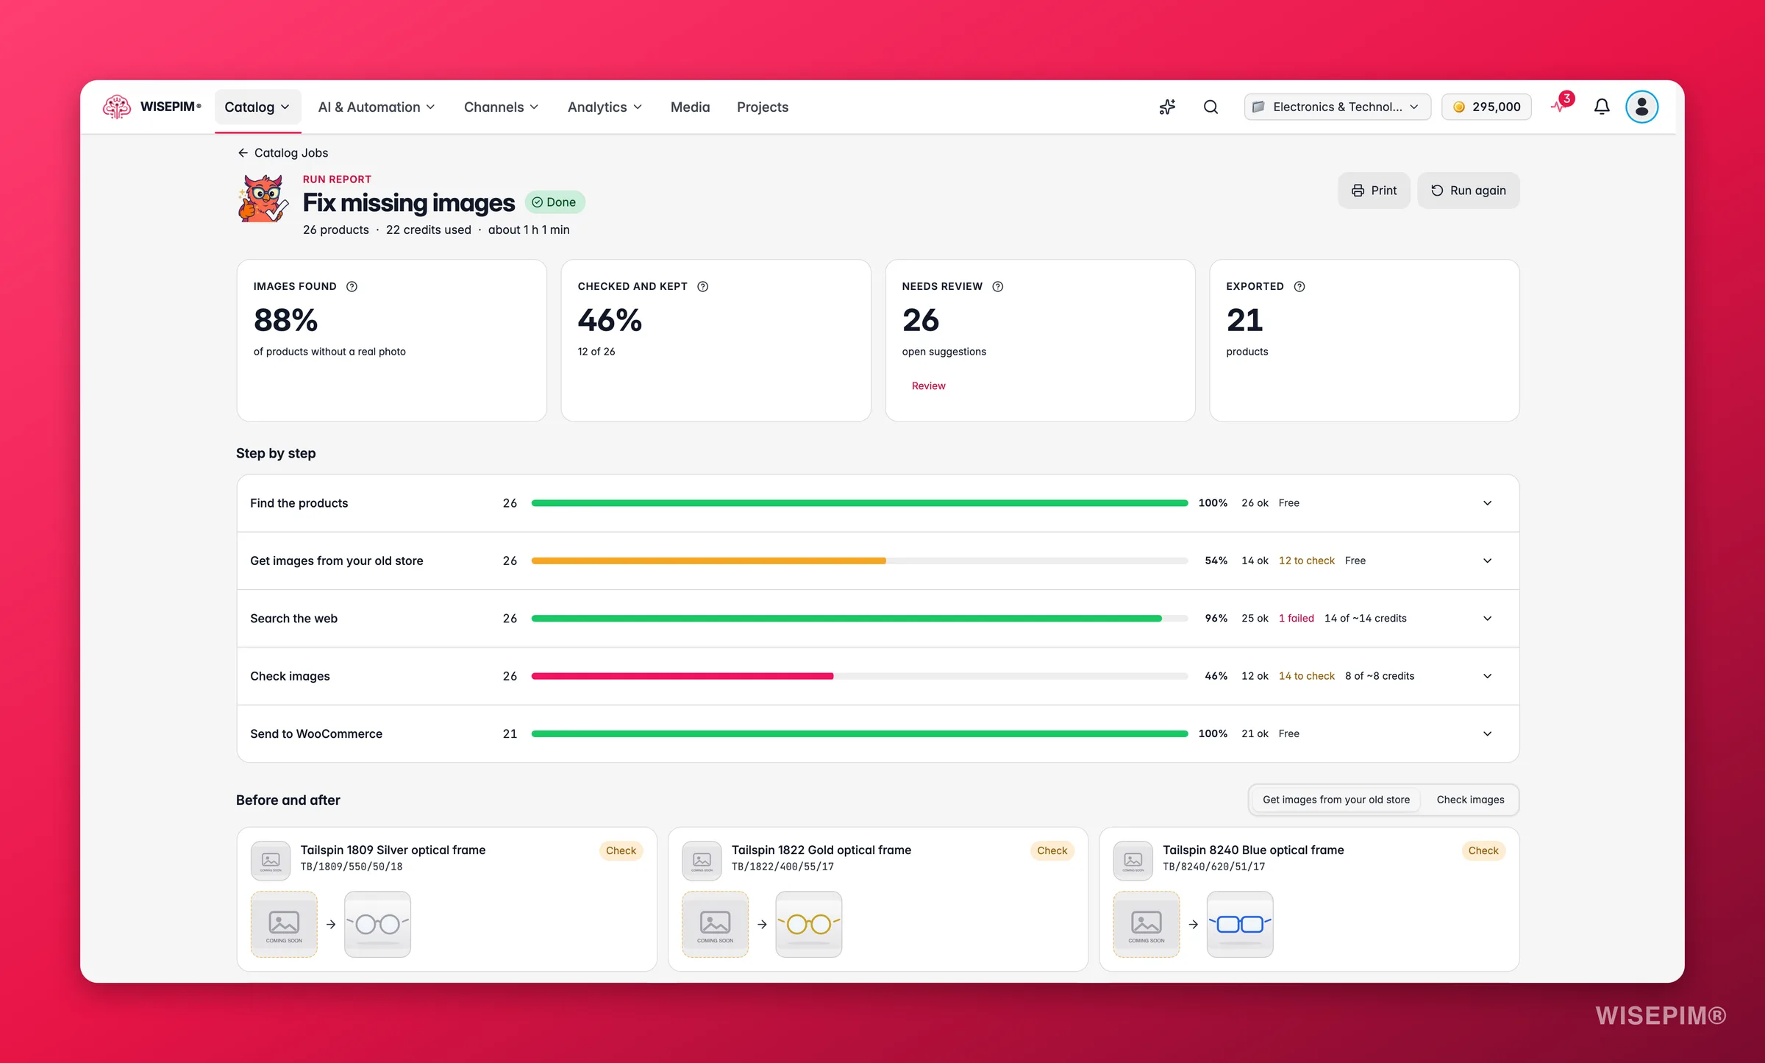The width and height of the screenshot is (1765, 1063).
Task: Switch to Check images tab in Before and after
Action: 1470,800
